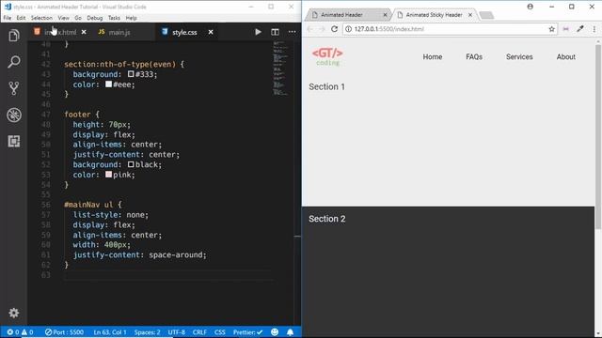Click the browser Forward arrow
This screenshot has width=602, height=338.
[x=322, y=29]
